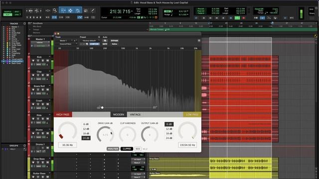The width and height of the screenshot is (319, 179).
Task: Select the Trim tool
Action: click(x=63, y=10)
